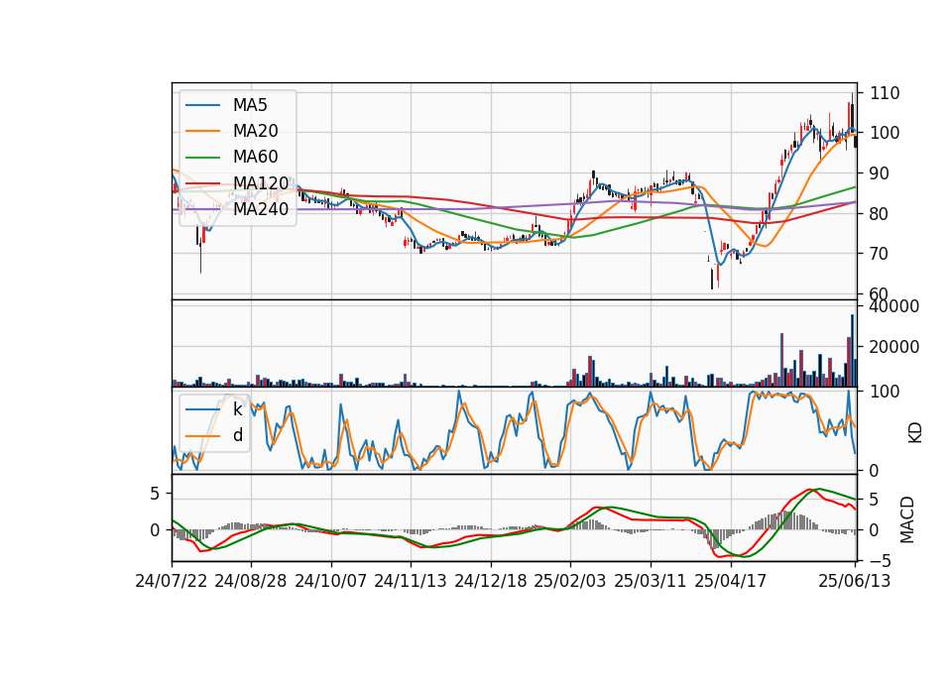The image size is (952, 684).
Task: Click the KD axis title
Action: pyautogui.click(x=914, y=432)
